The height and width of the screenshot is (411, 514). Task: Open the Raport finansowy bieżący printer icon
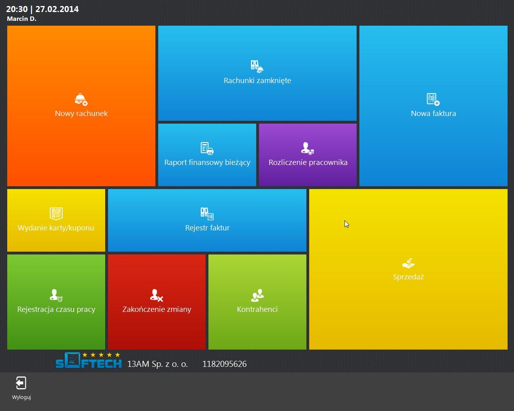point(207,149)
